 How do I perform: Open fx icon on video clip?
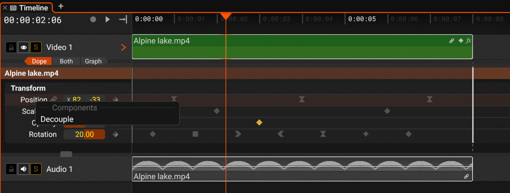[468, 40]
